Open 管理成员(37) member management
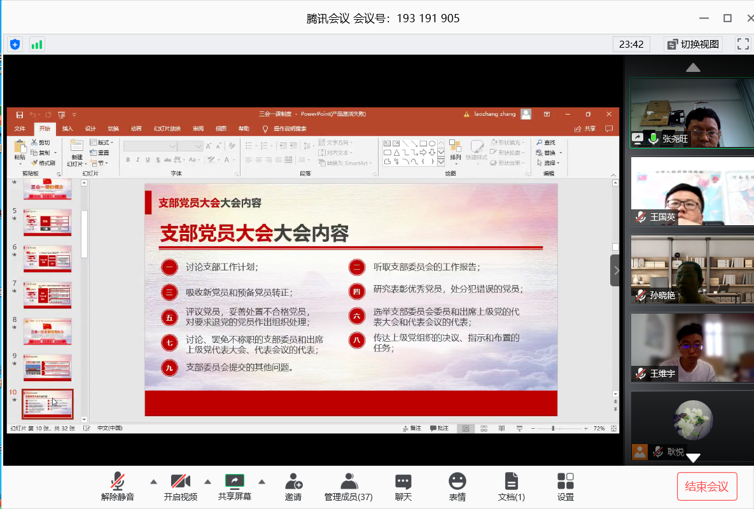 pyautogui.click(x=348, y=486)
